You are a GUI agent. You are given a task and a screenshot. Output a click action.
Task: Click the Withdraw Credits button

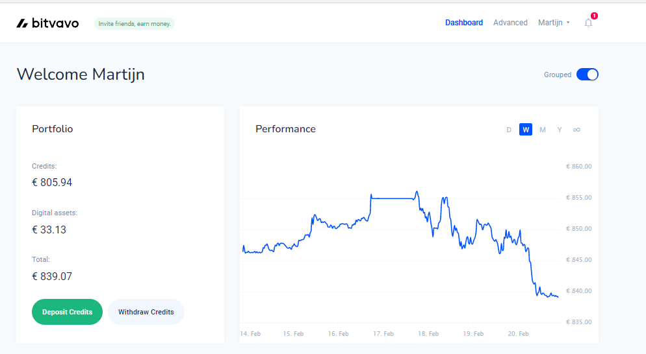[146, 312]
